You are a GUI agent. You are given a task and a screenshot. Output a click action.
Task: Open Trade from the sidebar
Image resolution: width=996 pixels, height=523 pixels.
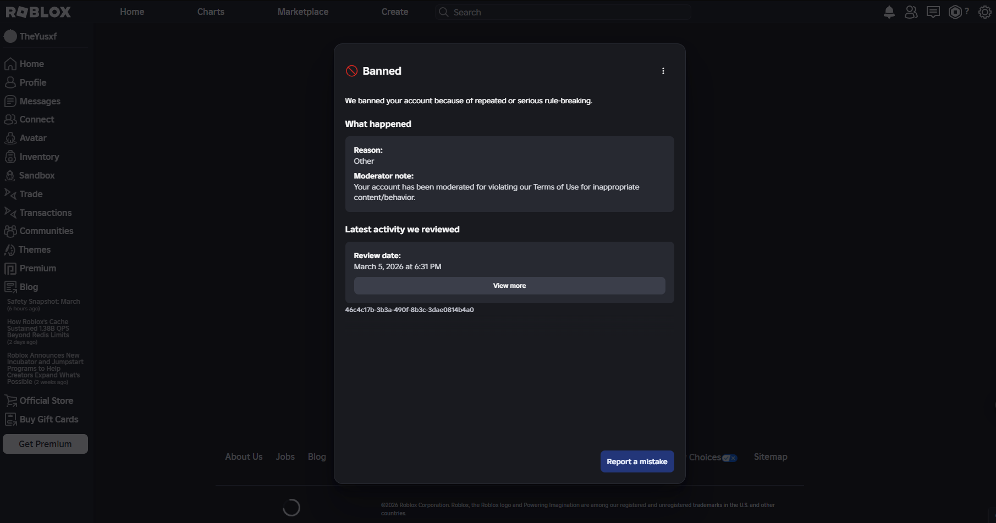[24, 194]
